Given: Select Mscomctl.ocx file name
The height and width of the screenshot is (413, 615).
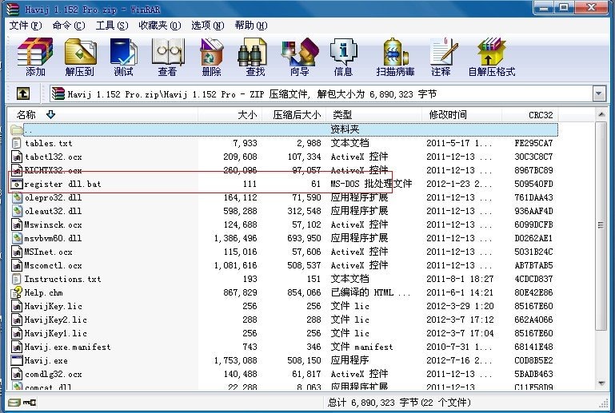Looking at the screenshot, I should click(x=54, y=266).
